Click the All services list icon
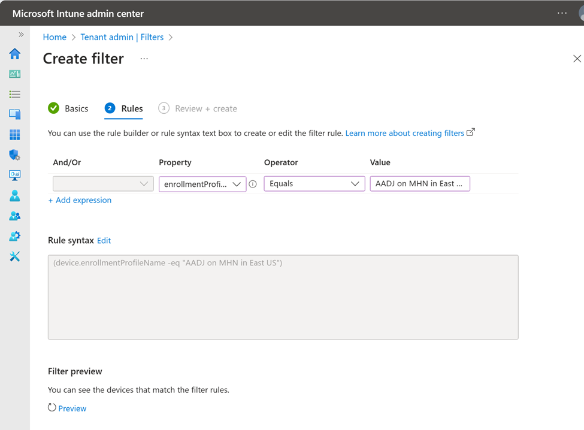584x430 pixels. [15, 95]
